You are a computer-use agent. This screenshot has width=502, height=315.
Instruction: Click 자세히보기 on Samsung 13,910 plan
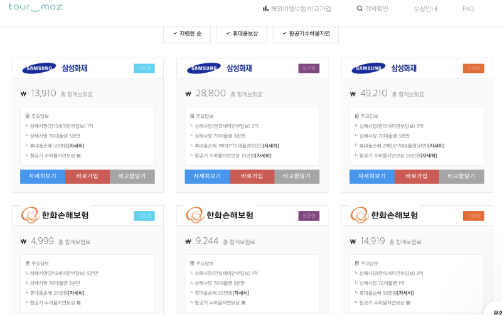[x=43, y=176]
